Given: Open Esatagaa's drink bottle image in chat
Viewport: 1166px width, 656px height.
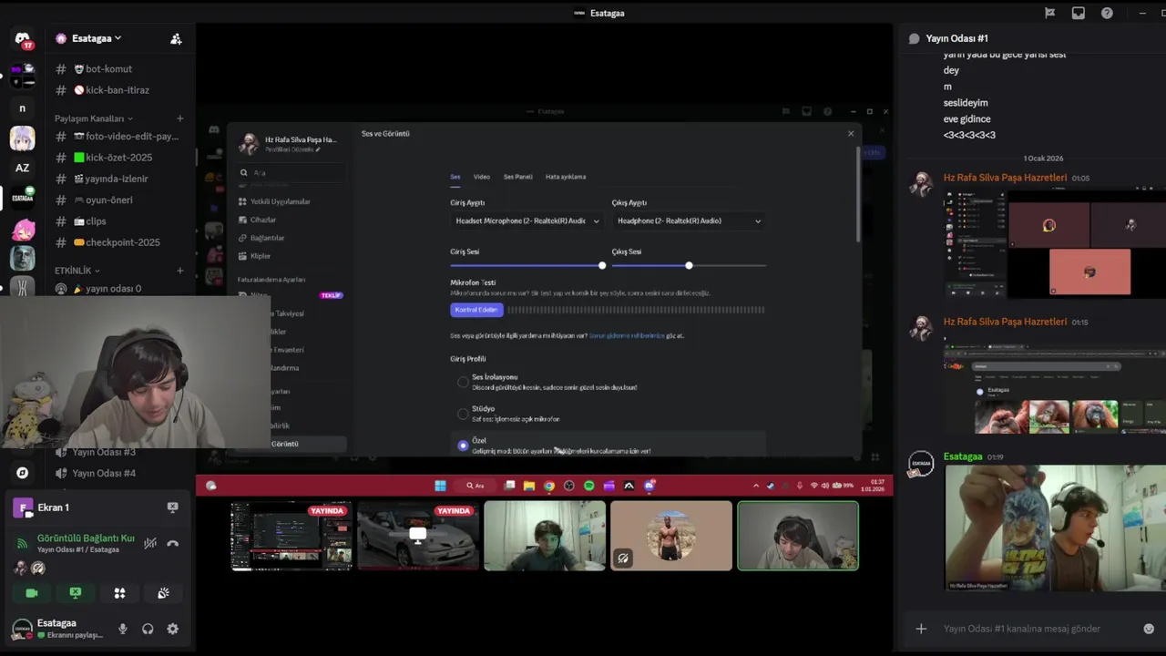Looking at the screenshot, I should point(1056,528).
